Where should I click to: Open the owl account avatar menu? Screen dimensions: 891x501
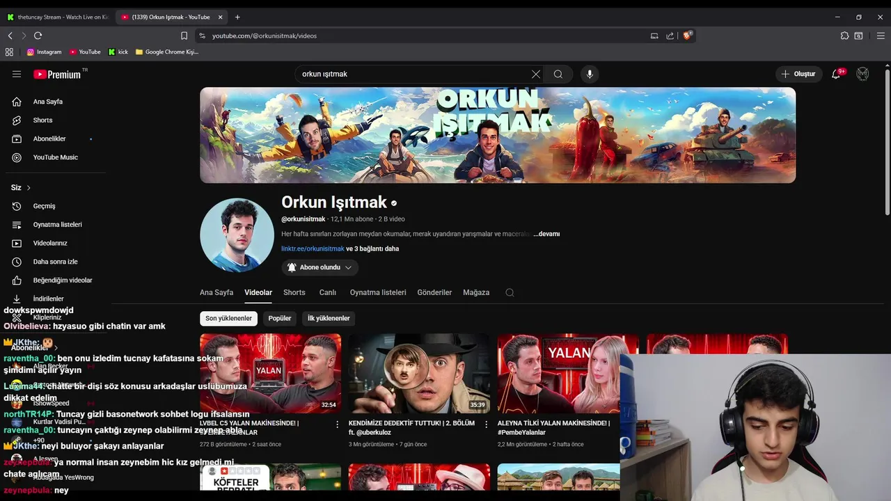click(862, 74)
